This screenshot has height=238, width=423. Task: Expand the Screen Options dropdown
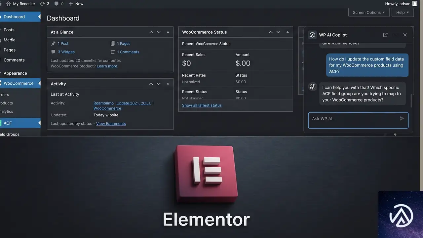click(x=369, y=12)
